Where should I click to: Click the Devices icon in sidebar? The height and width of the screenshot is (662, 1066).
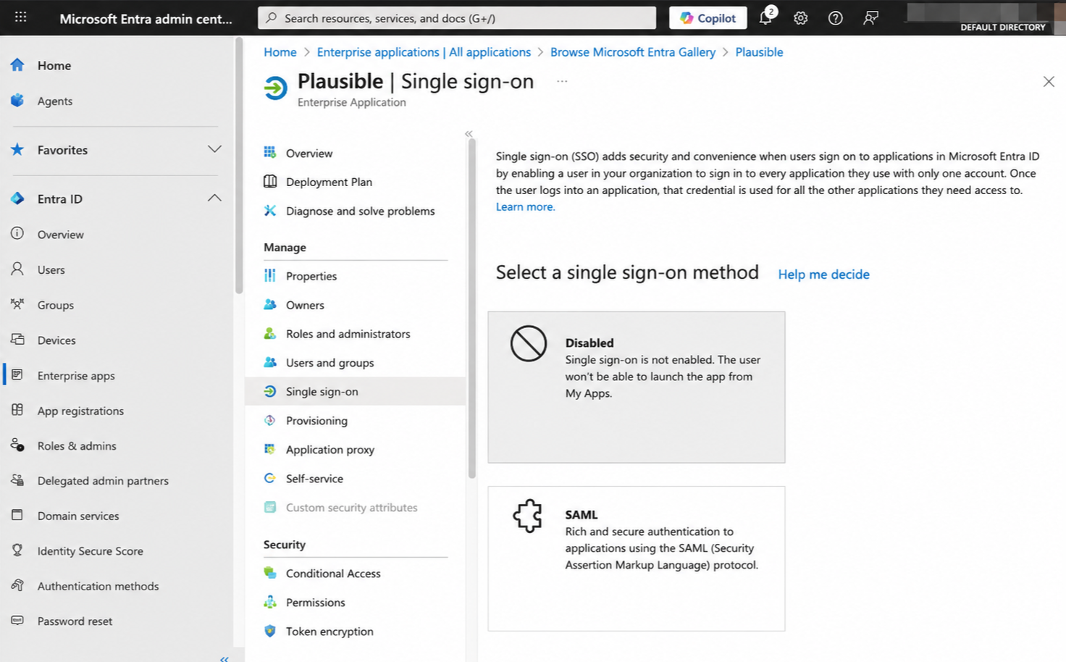[17, 339]
